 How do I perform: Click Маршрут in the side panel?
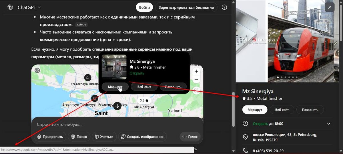point(255,110)
